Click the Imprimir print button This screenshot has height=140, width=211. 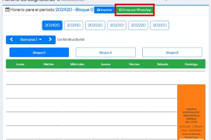(x=104, y=10)
